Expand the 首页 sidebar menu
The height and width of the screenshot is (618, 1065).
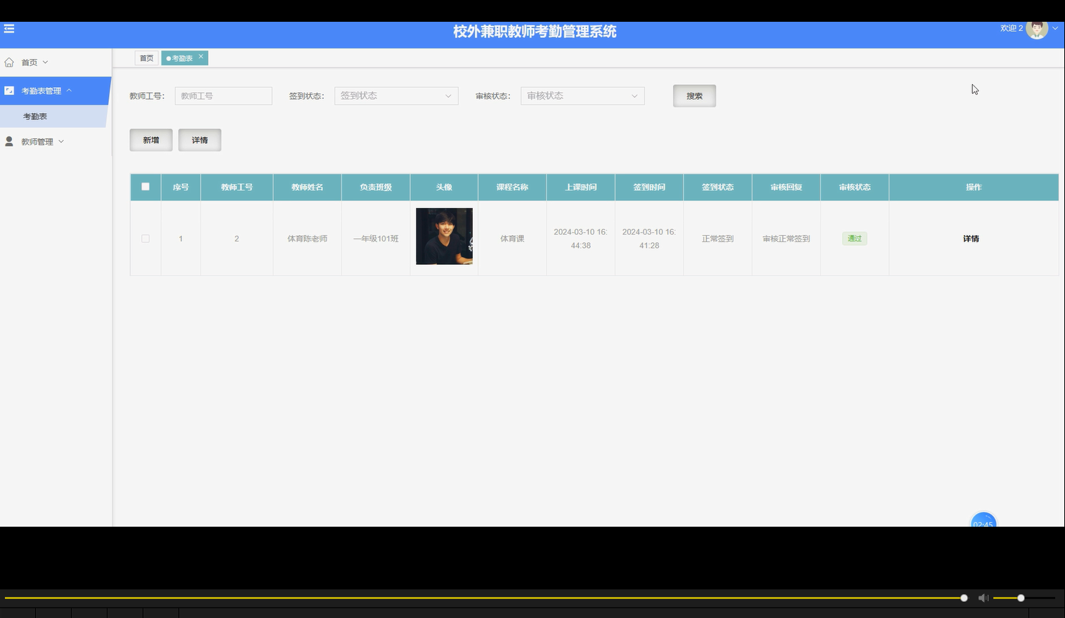(x=46, y=63)
